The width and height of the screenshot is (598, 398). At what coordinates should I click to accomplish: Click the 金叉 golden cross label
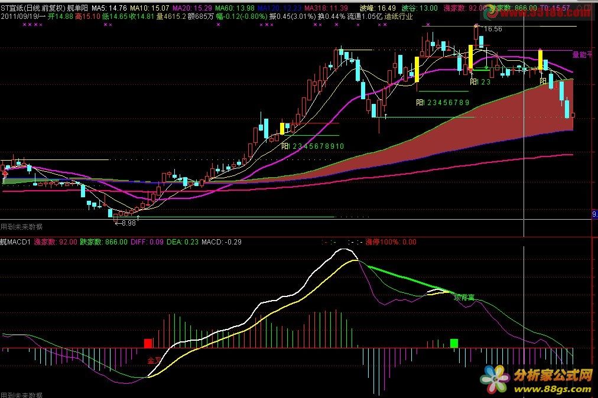154,360
